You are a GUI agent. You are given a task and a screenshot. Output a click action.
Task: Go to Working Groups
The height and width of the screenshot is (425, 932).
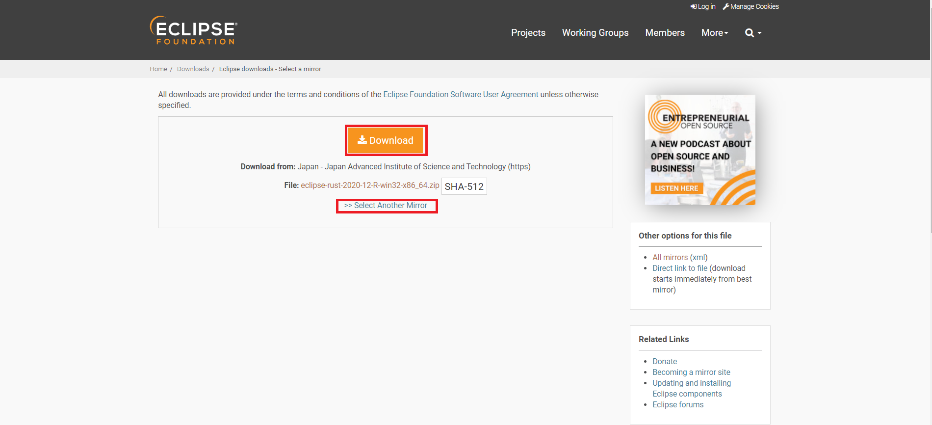pos(595,33)
